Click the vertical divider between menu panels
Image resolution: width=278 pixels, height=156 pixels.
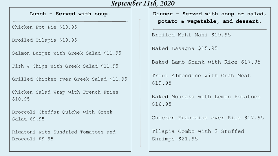click(x=140, y=83)
